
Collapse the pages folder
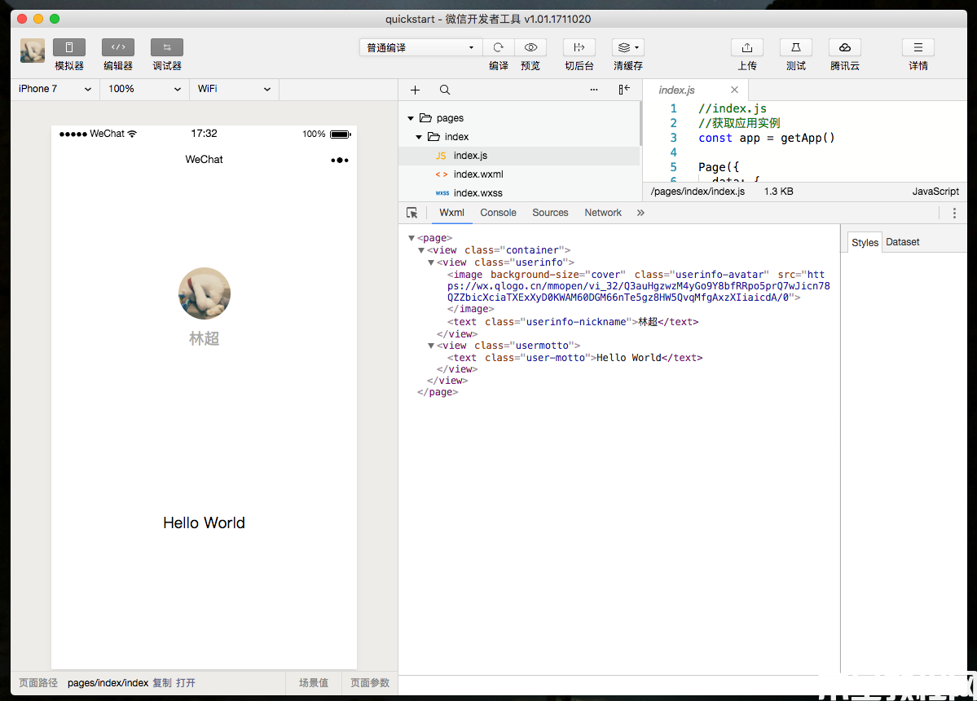pyautogui.click(x=411, y=118)
